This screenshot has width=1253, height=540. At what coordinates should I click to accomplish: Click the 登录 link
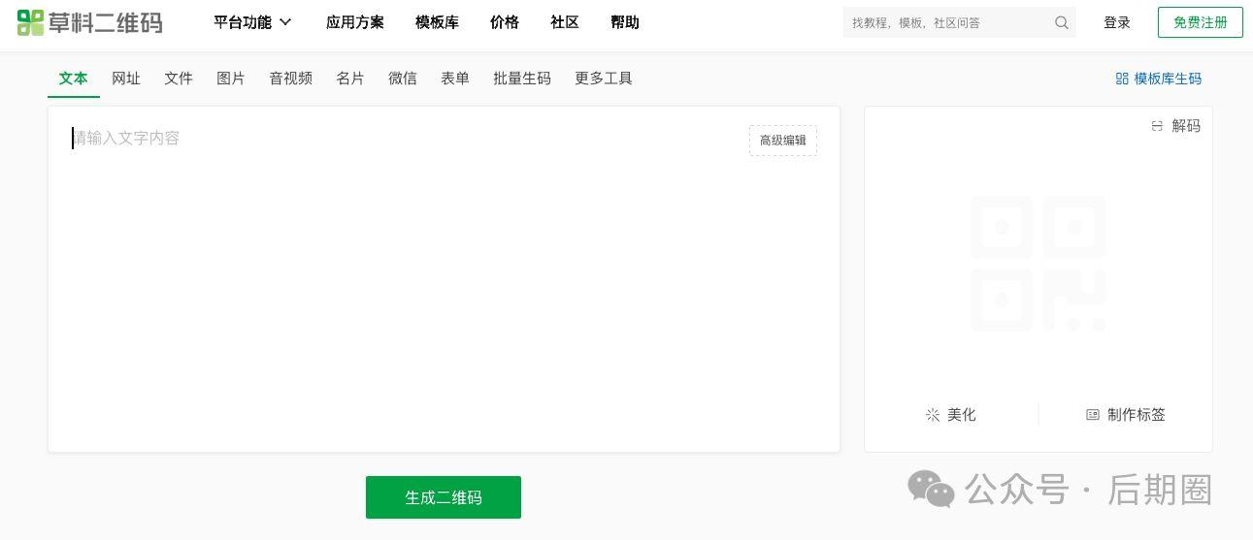click(x=1117, y=22)
